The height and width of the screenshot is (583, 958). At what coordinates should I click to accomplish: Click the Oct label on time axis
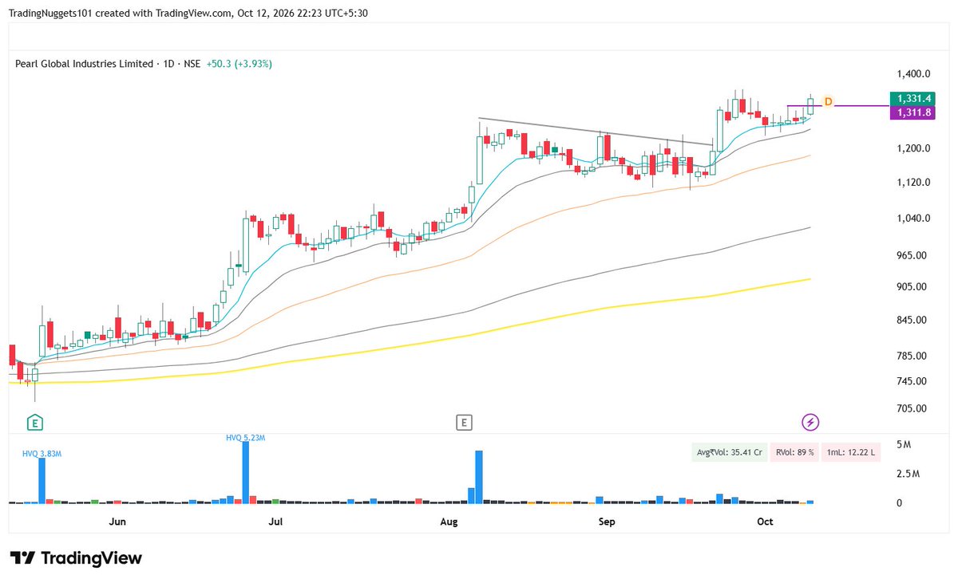[765, 522]
